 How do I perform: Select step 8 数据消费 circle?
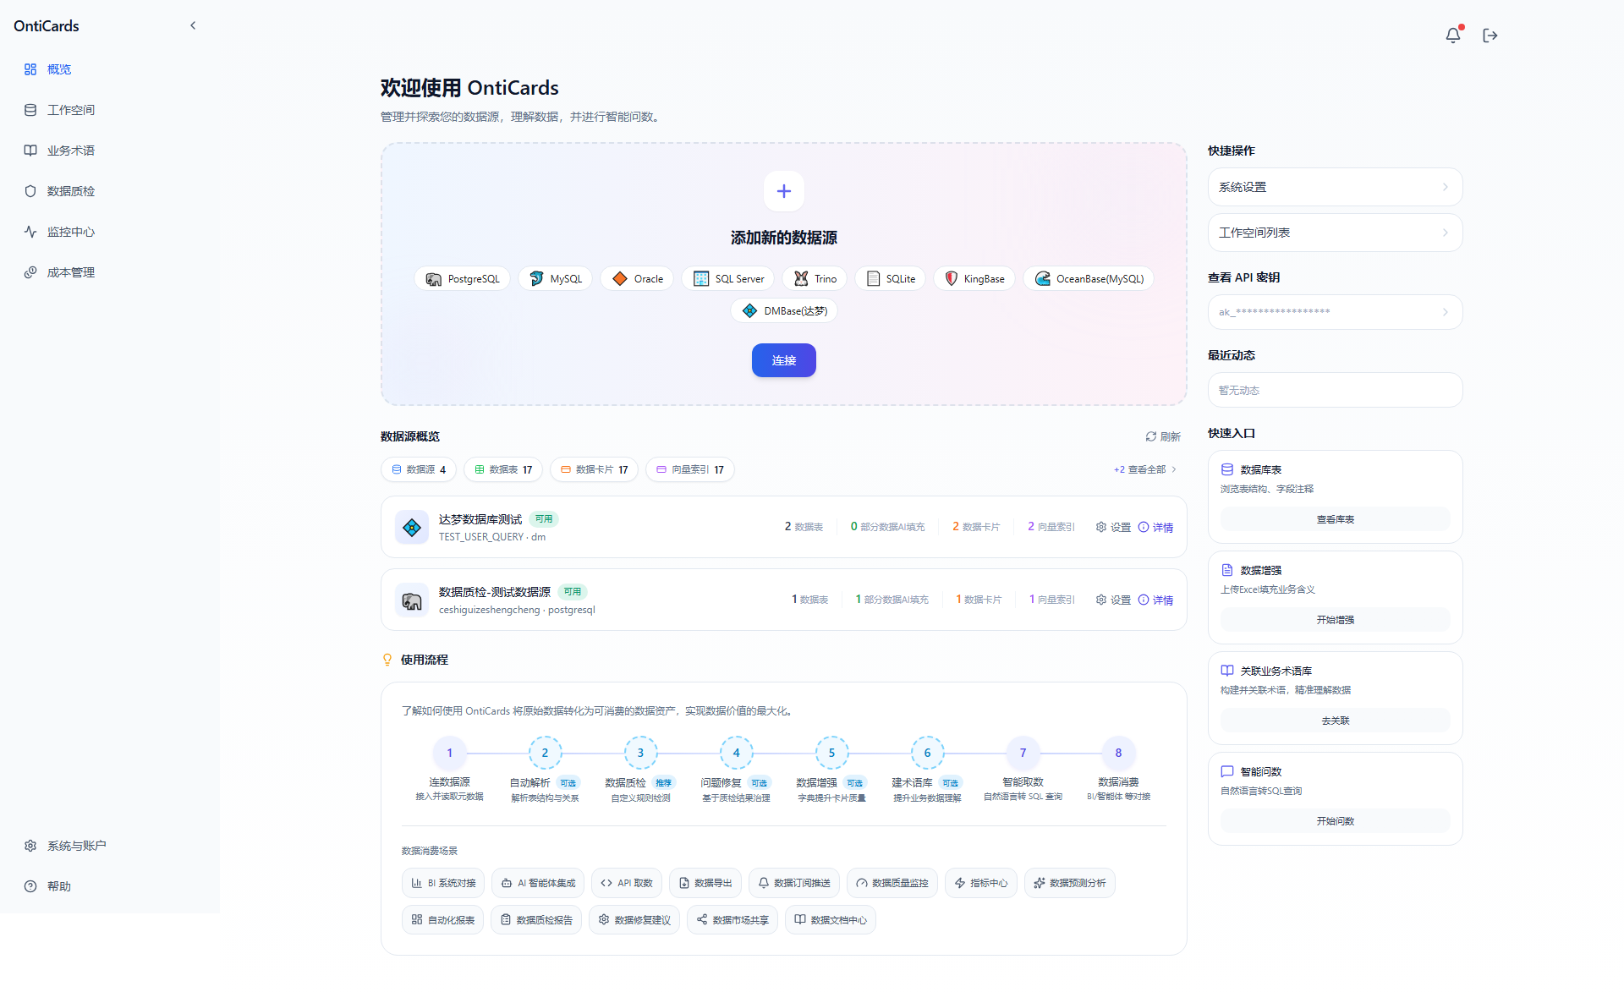[1118, 753]
